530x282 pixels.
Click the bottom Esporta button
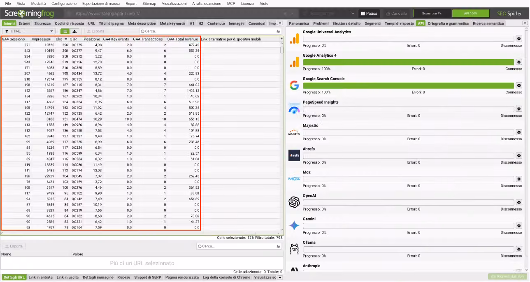tap(14, 246)
